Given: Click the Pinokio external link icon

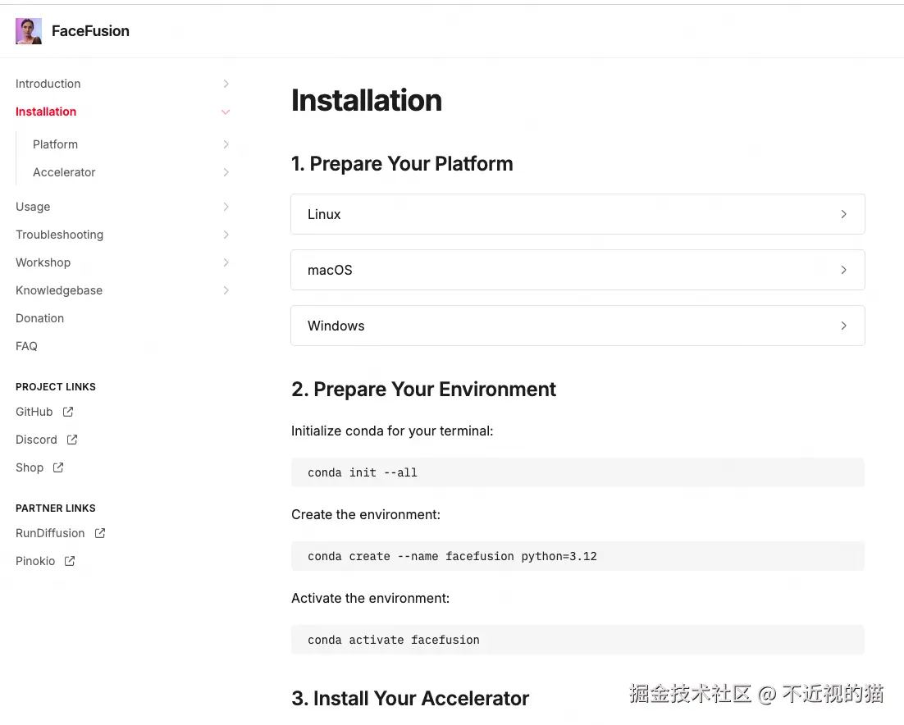Looking at the screenshot, I should [70, 561].
